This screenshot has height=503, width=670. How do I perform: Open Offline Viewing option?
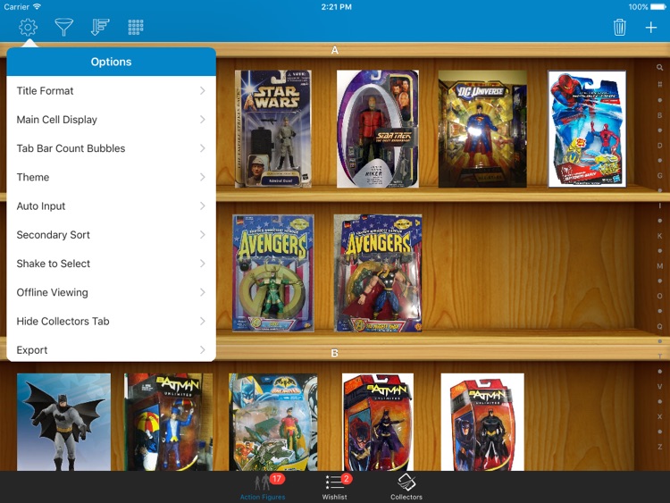[x=111, y=292]
